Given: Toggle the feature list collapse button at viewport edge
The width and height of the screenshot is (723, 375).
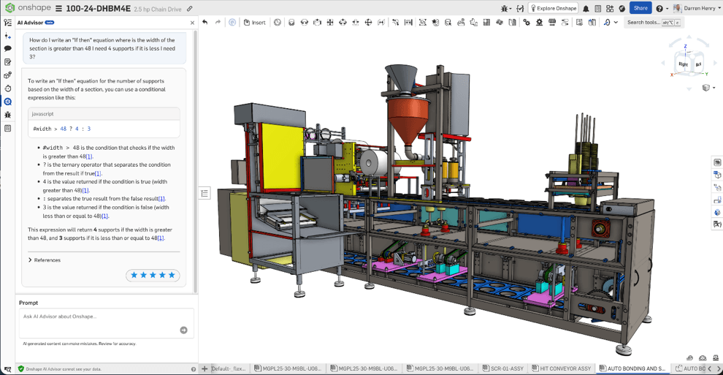Looking at the screenshot, I should click(x=205, y=193).
